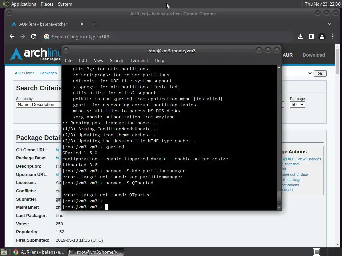
Task: Switch to terminal in taskbar
Action: point(95,252)
